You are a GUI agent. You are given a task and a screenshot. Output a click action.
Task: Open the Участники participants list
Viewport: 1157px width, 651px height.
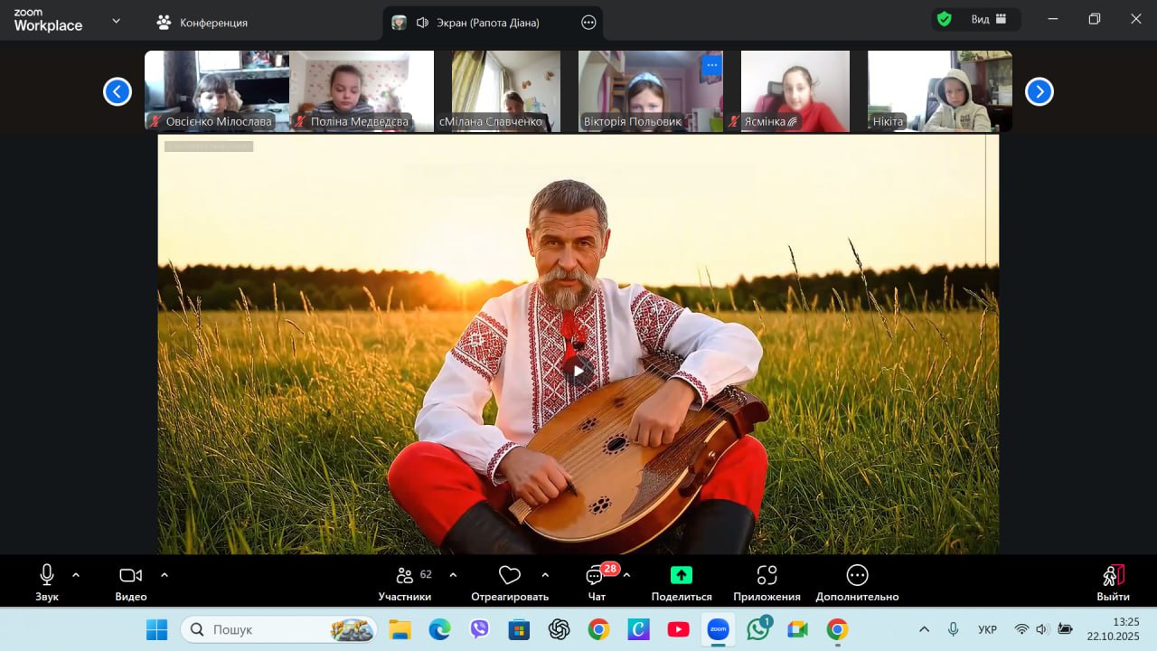(x=405, y=576)
